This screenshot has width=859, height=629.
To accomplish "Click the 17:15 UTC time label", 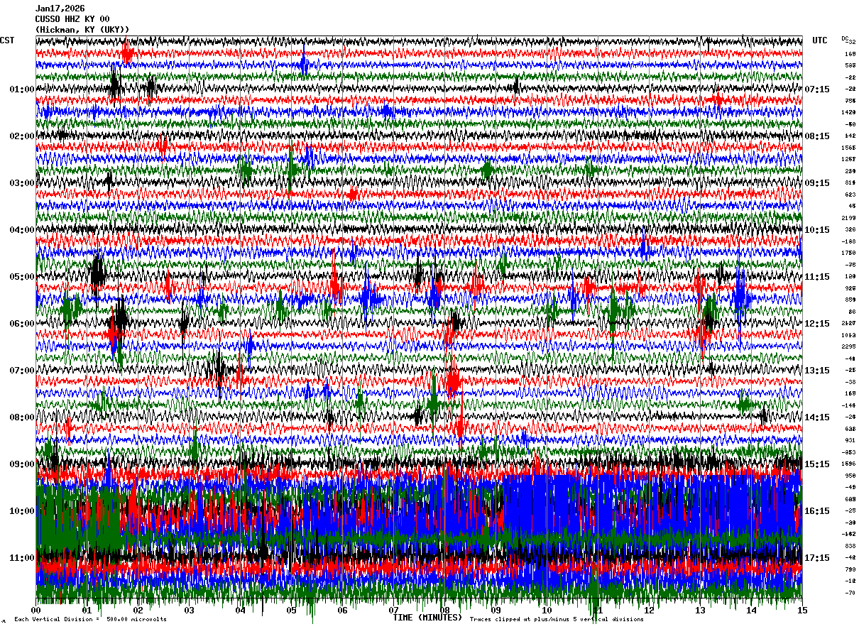I will [818, 558].
